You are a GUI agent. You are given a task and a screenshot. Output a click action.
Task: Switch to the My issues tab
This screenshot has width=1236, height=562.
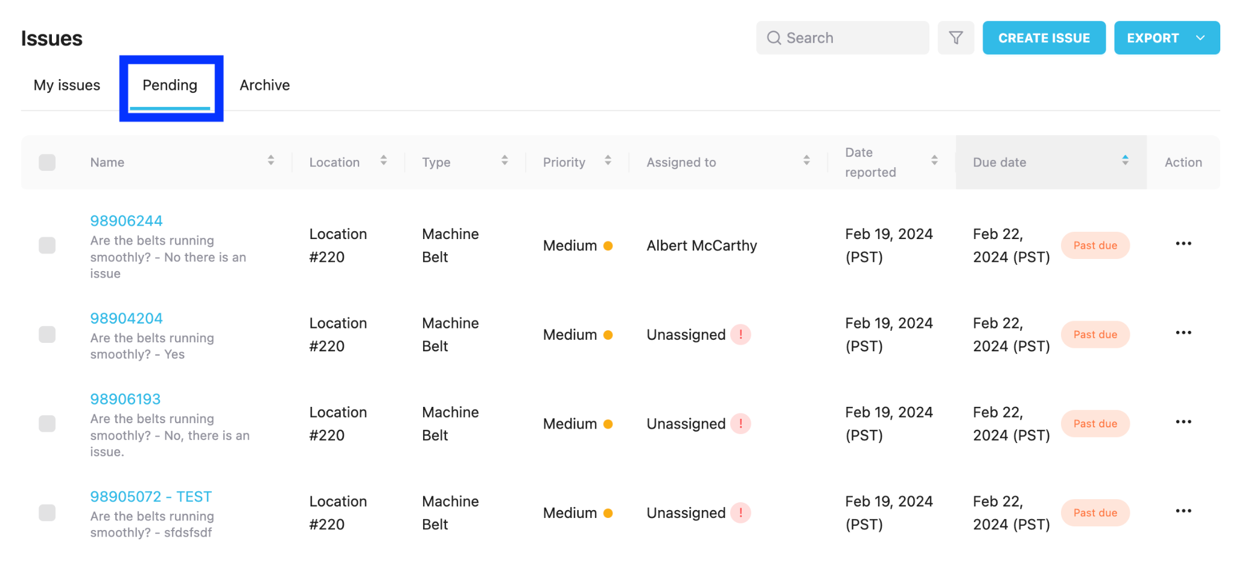coord(67,85)
